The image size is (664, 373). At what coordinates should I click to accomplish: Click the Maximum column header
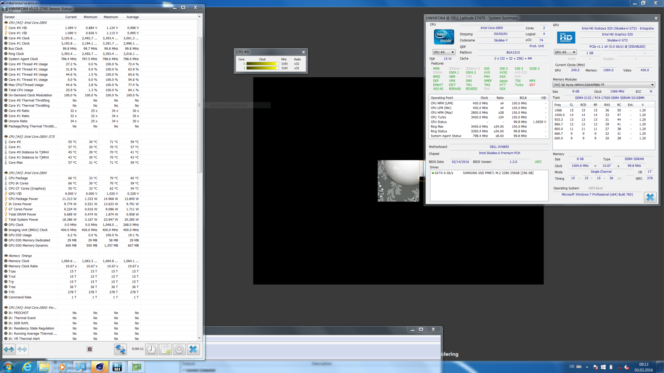(x=111, y=17)
